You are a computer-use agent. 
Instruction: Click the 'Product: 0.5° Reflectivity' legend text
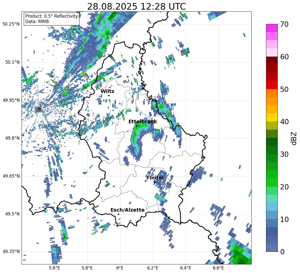click(51, 16)
